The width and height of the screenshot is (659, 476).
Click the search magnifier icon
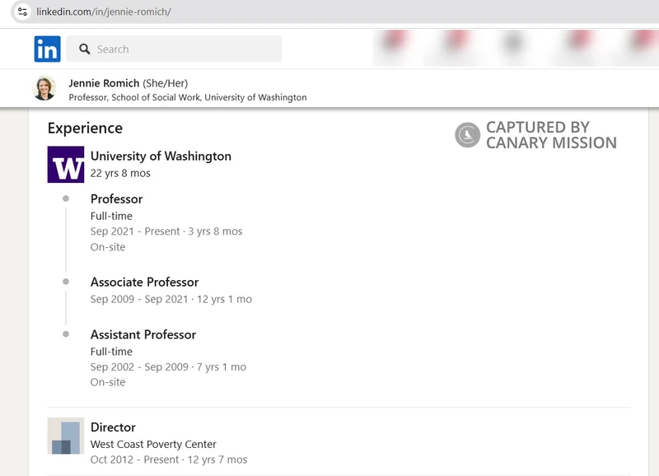(85, 49)
